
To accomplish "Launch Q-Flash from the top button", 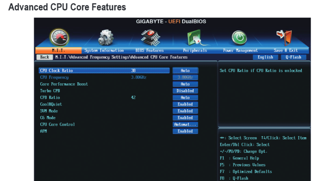I will (294, 57).
